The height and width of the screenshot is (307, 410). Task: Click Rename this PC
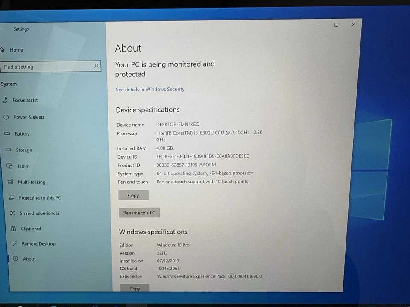[139, 212]
